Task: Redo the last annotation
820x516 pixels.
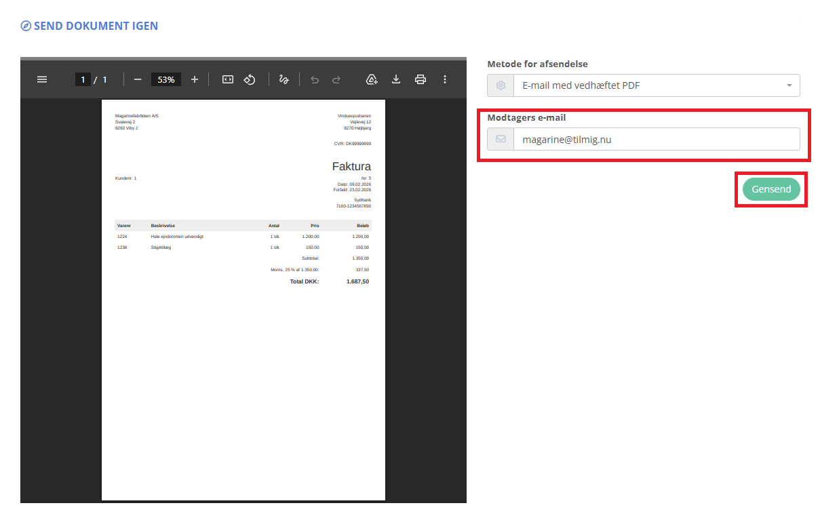Action: click(336, 79)
